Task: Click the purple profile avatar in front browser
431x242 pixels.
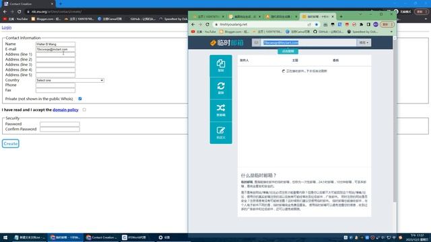Action: [376, 24]
